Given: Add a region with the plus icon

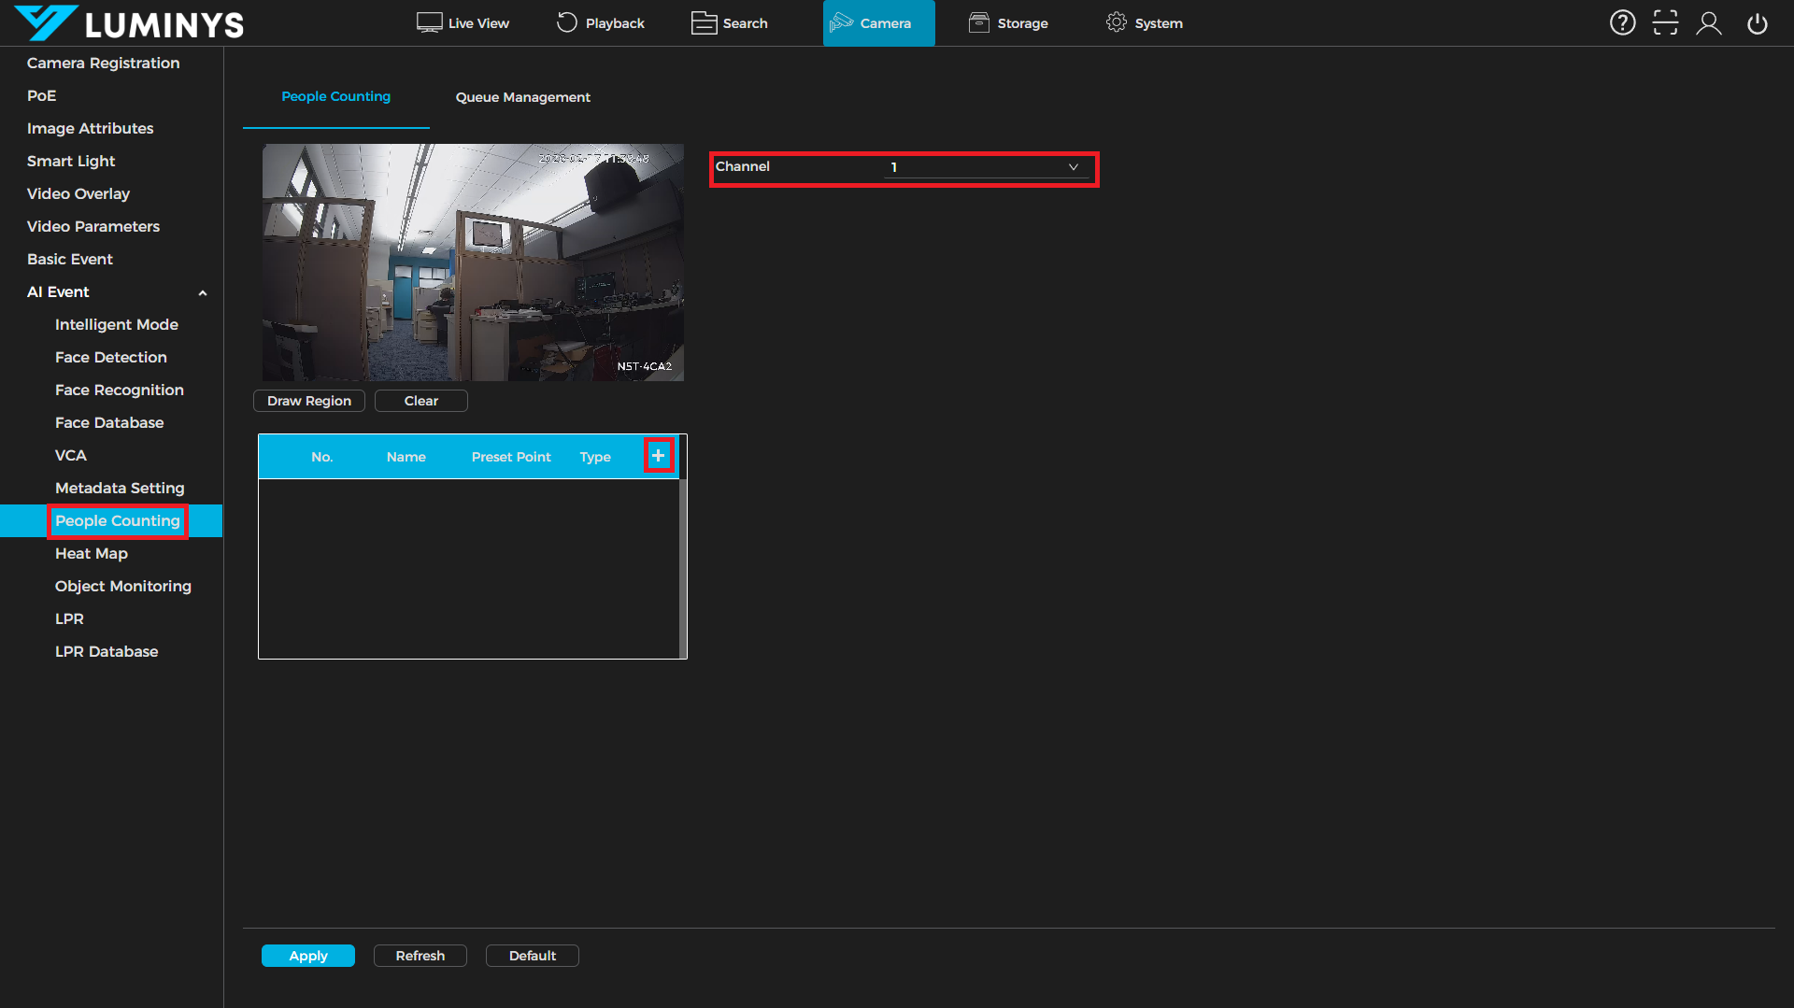Looking at the screenshot, I should (x=659, y=456).
